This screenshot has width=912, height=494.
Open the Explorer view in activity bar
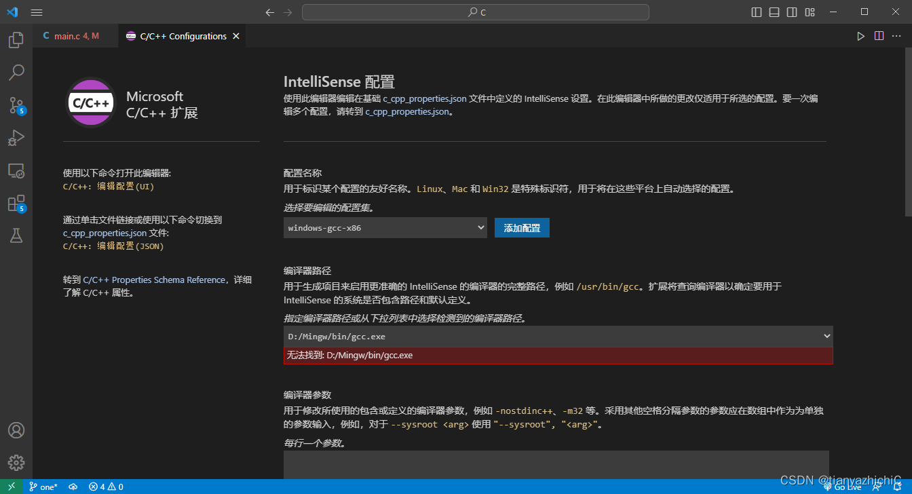[16, 40]
